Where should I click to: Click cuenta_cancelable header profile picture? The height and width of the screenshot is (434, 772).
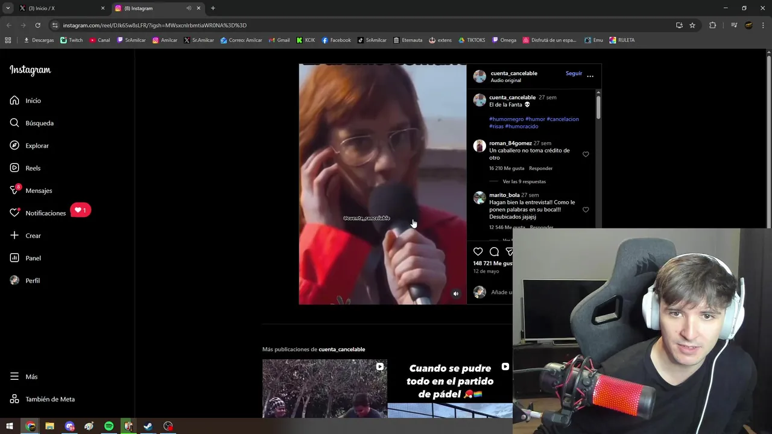(x=479, y=77)
